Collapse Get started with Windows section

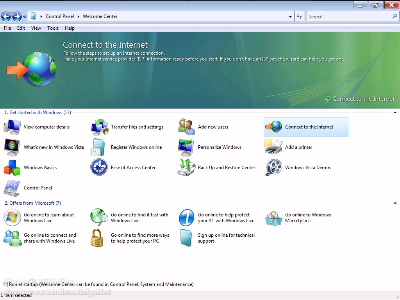(x=395, y=112)
